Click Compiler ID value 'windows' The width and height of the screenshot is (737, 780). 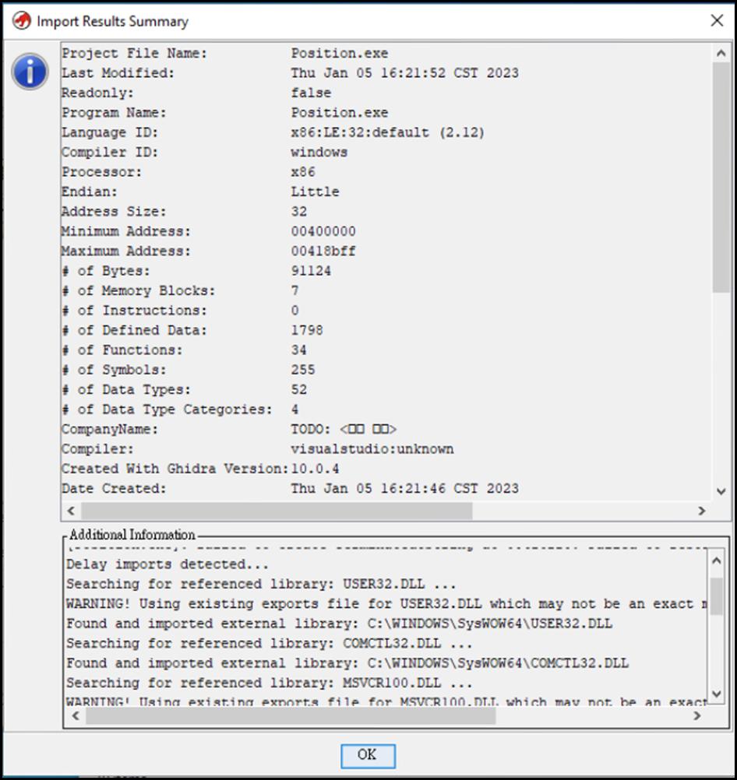319,153
